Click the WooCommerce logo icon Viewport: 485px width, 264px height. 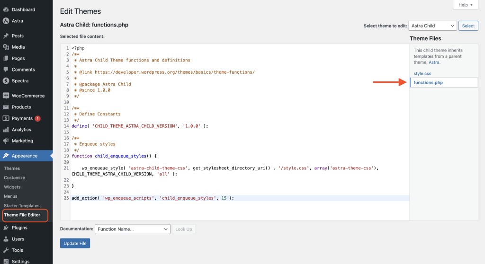click(x=6, y=96)
